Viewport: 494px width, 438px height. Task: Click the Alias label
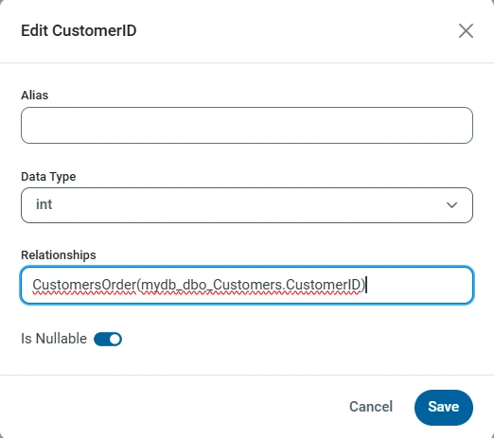pyautogui.click(x=34, y=96)
